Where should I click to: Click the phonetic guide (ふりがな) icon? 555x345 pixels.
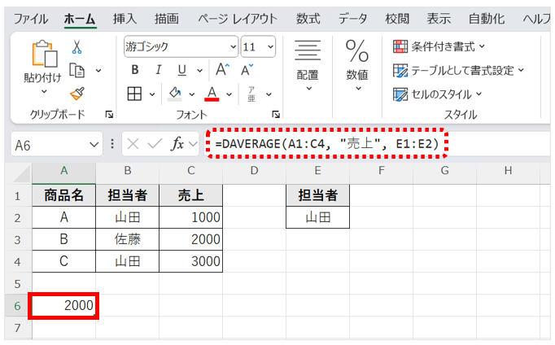[251, 94]
